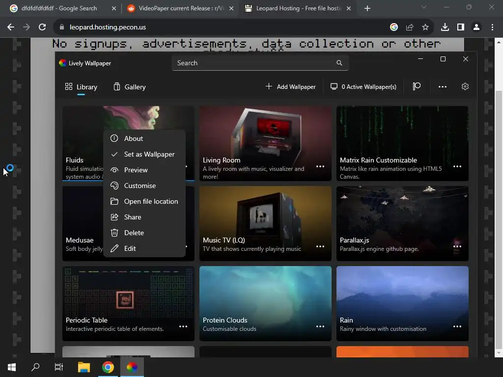The width and height of the screenshot is (503, 377).
Task: Select Share in the context menu
Action: click(x=144, y=217)
